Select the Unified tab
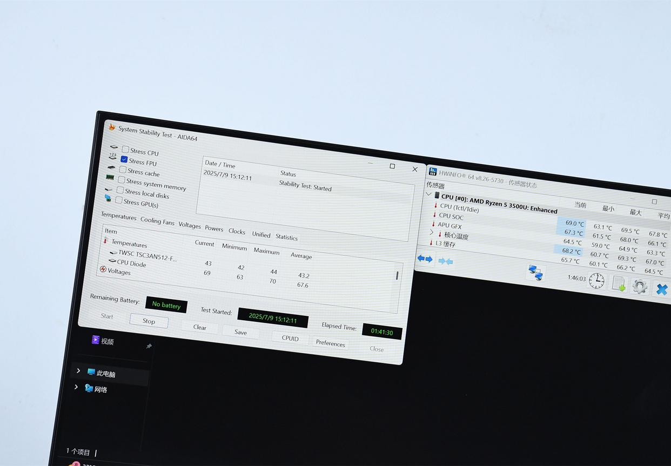671x466 pixels. click(261, 234)
